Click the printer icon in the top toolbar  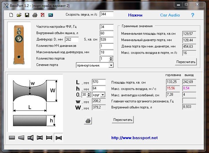35,15
